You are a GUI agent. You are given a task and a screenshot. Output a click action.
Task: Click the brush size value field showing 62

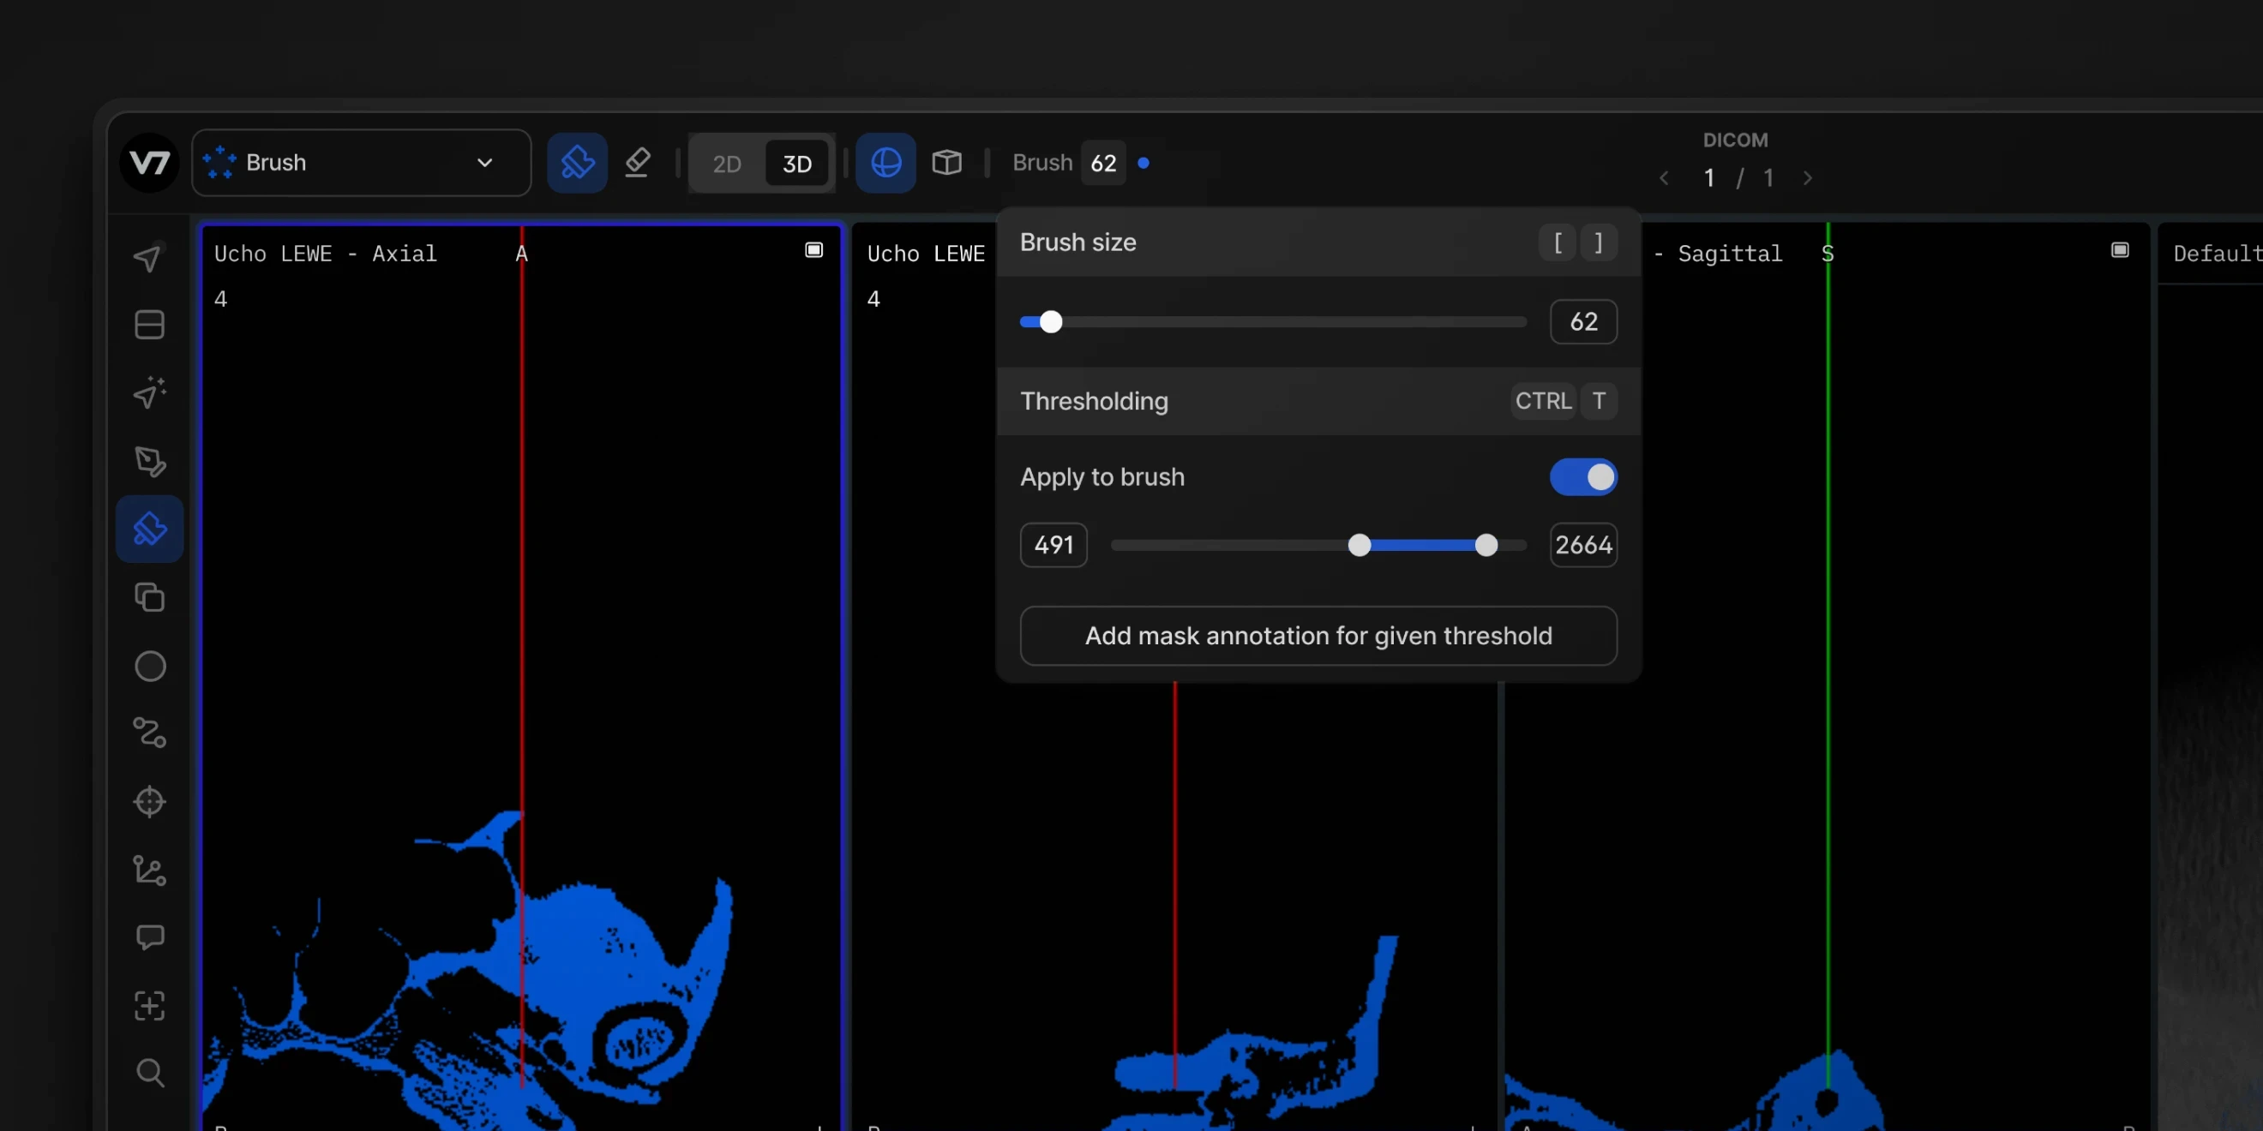(x=1583, y=321)
